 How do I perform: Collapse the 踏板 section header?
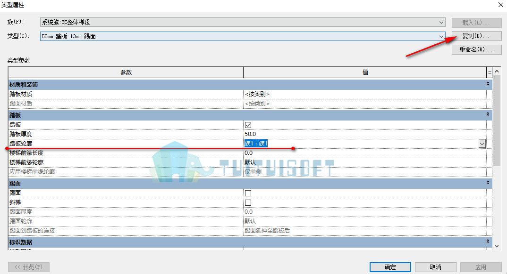pos(488,114)
